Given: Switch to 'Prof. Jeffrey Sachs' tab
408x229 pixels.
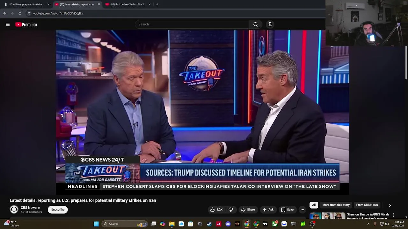Looking at the screenshot, I should [x=127, y=4].
